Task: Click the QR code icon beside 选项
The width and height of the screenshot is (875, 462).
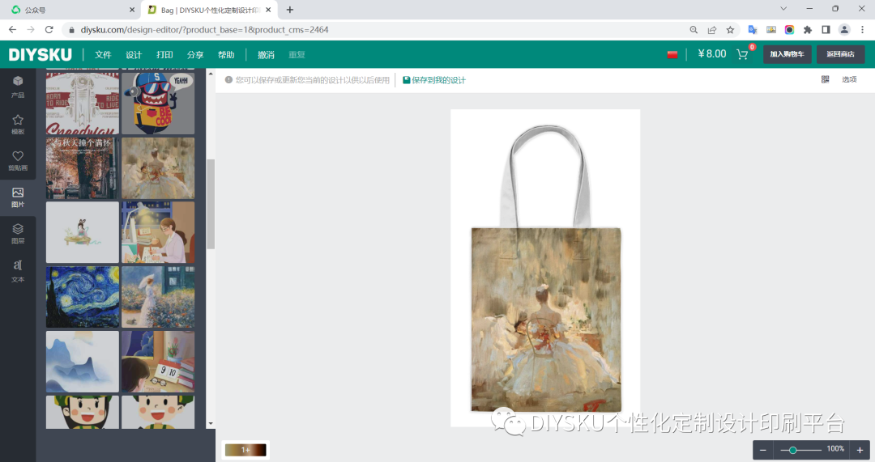Action: [825, 79]
